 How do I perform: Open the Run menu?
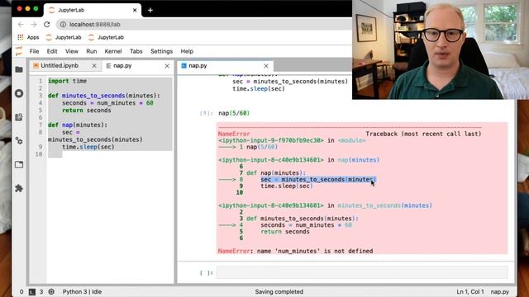tap(92, 51)
